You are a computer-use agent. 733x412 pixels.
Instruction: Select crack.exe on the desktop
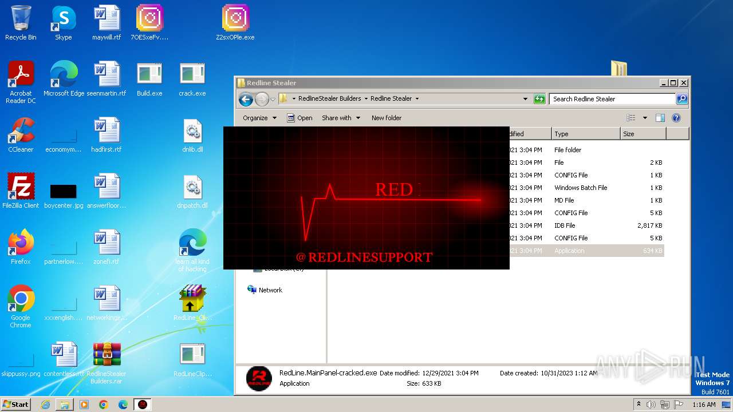pos(192,79)
